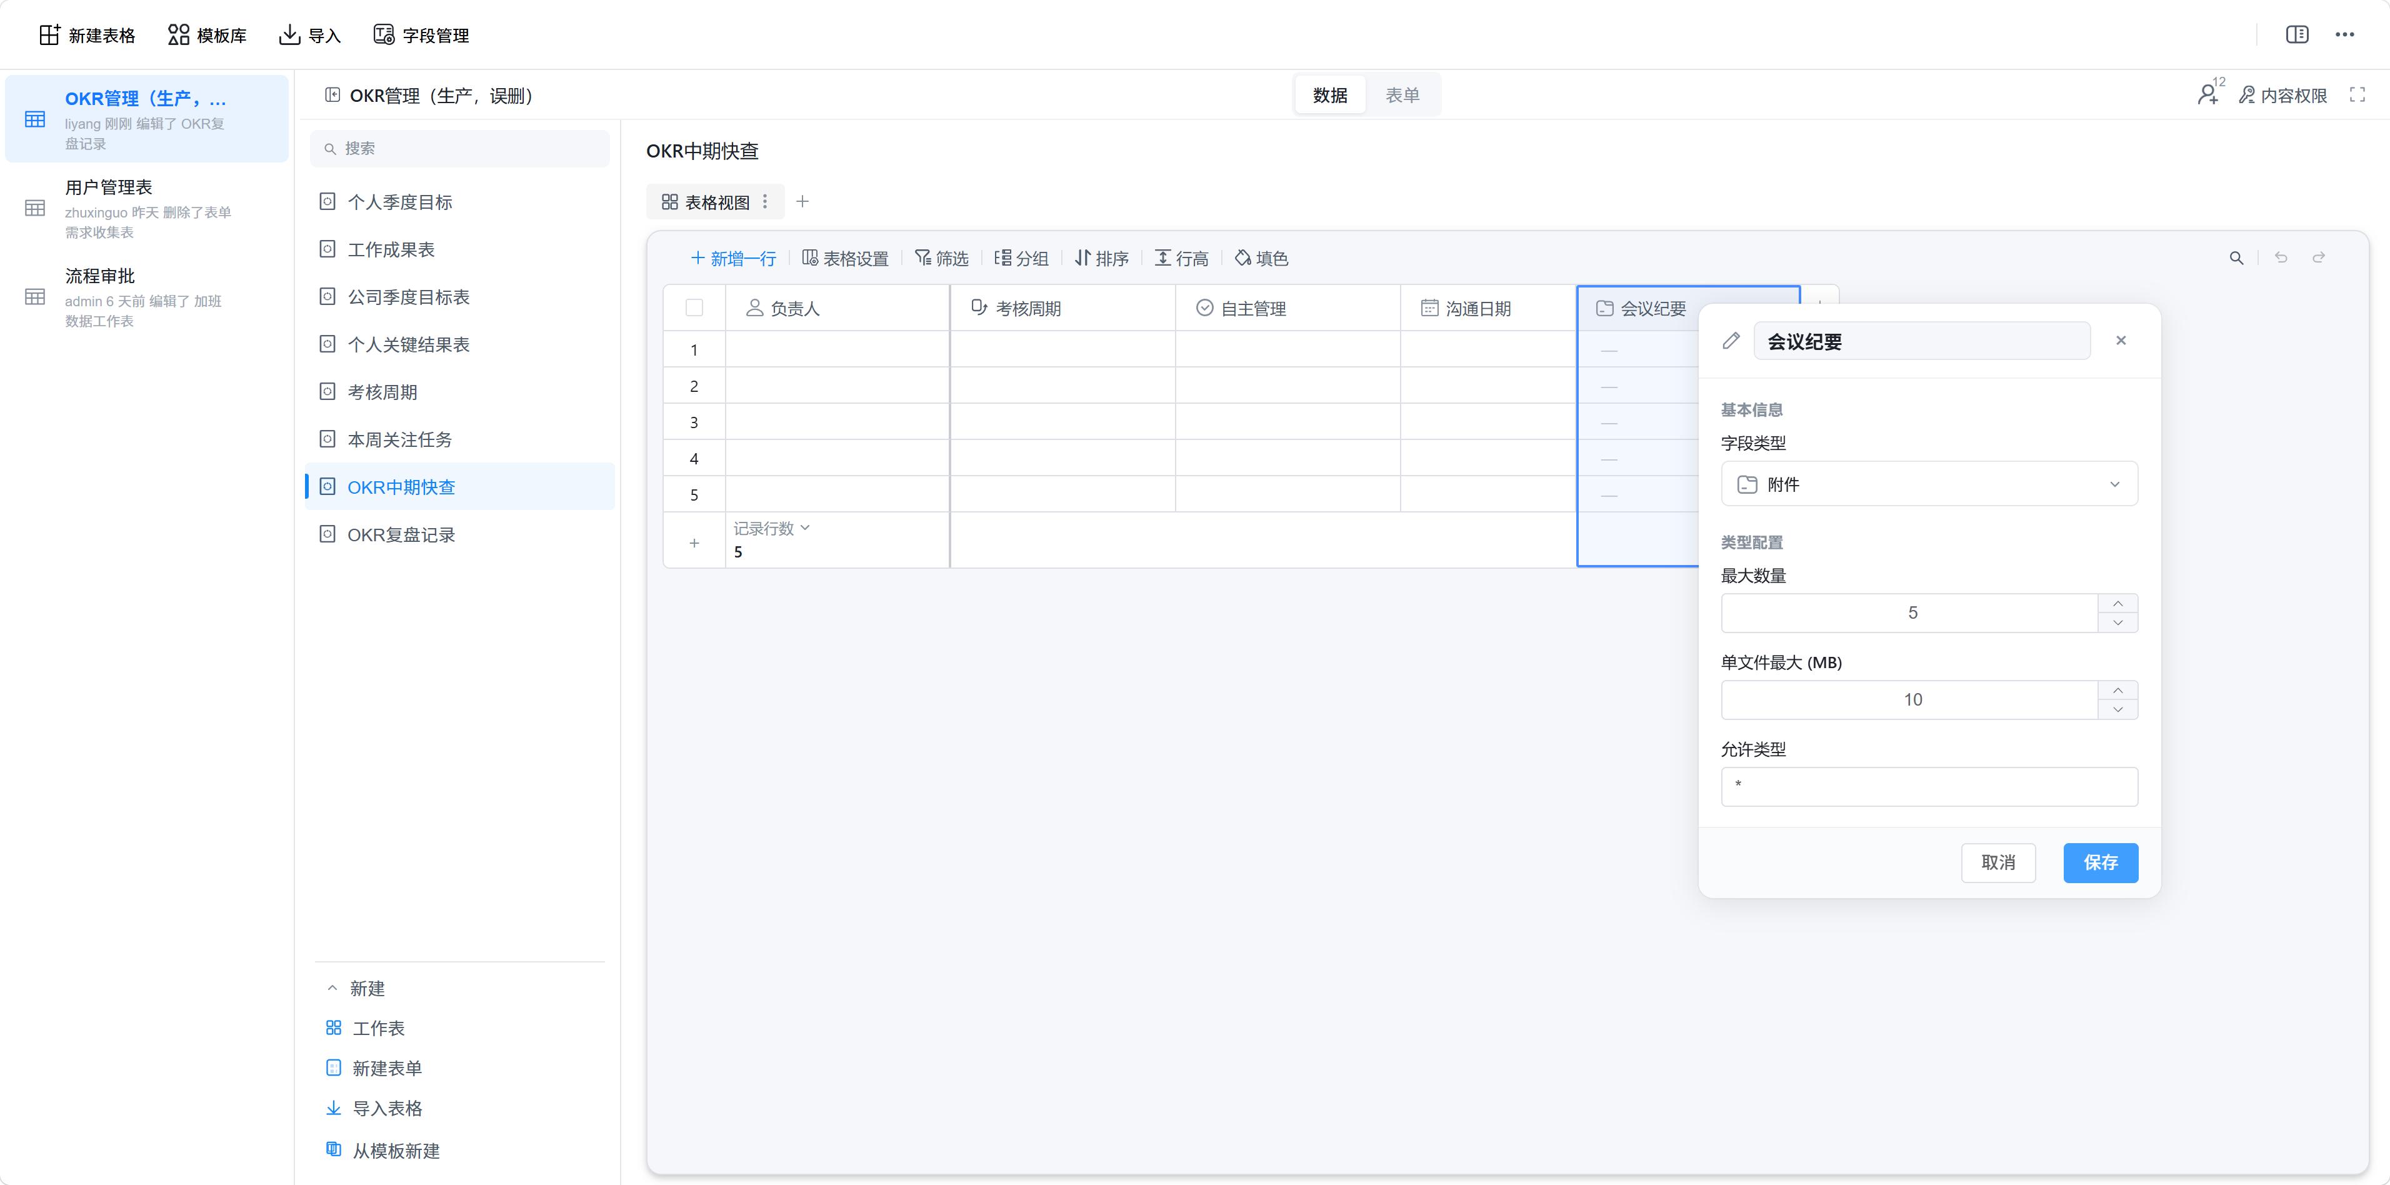Click the 保存 button
The image size is (2390, 1185).
pyautogui.click(x=2099, y=863)
